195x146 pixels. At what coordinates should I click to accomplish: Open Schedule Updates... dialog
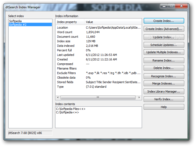[164, 45]
